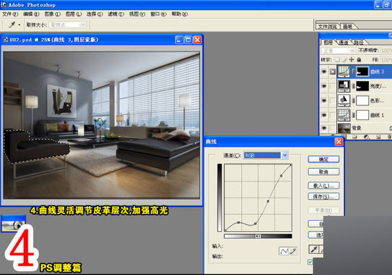Click 载入(L)... button in curves dialog

[x=323, y=186]
